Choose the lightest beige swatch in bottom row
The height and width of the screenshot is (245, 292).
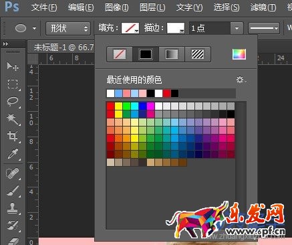110,163
